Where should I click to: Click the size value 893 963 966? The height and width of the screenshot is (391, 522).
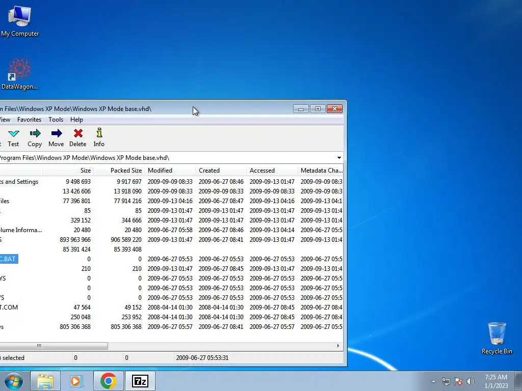pyautogui.click(x=75, y=240)
